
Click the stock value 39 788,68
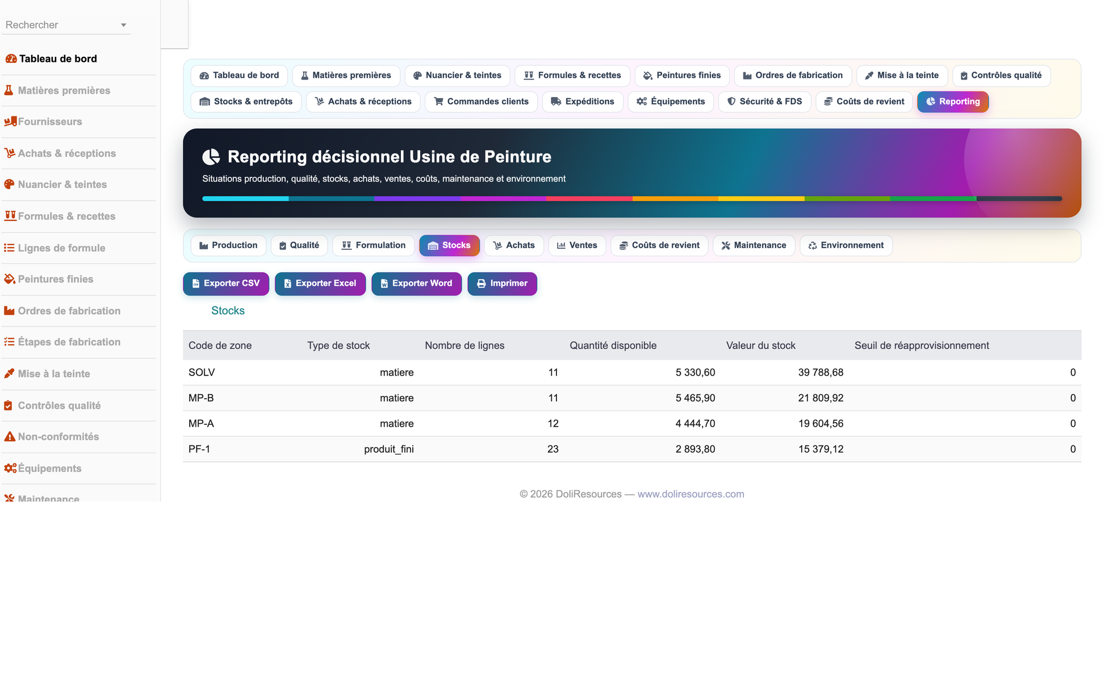(x=821, y=373)
